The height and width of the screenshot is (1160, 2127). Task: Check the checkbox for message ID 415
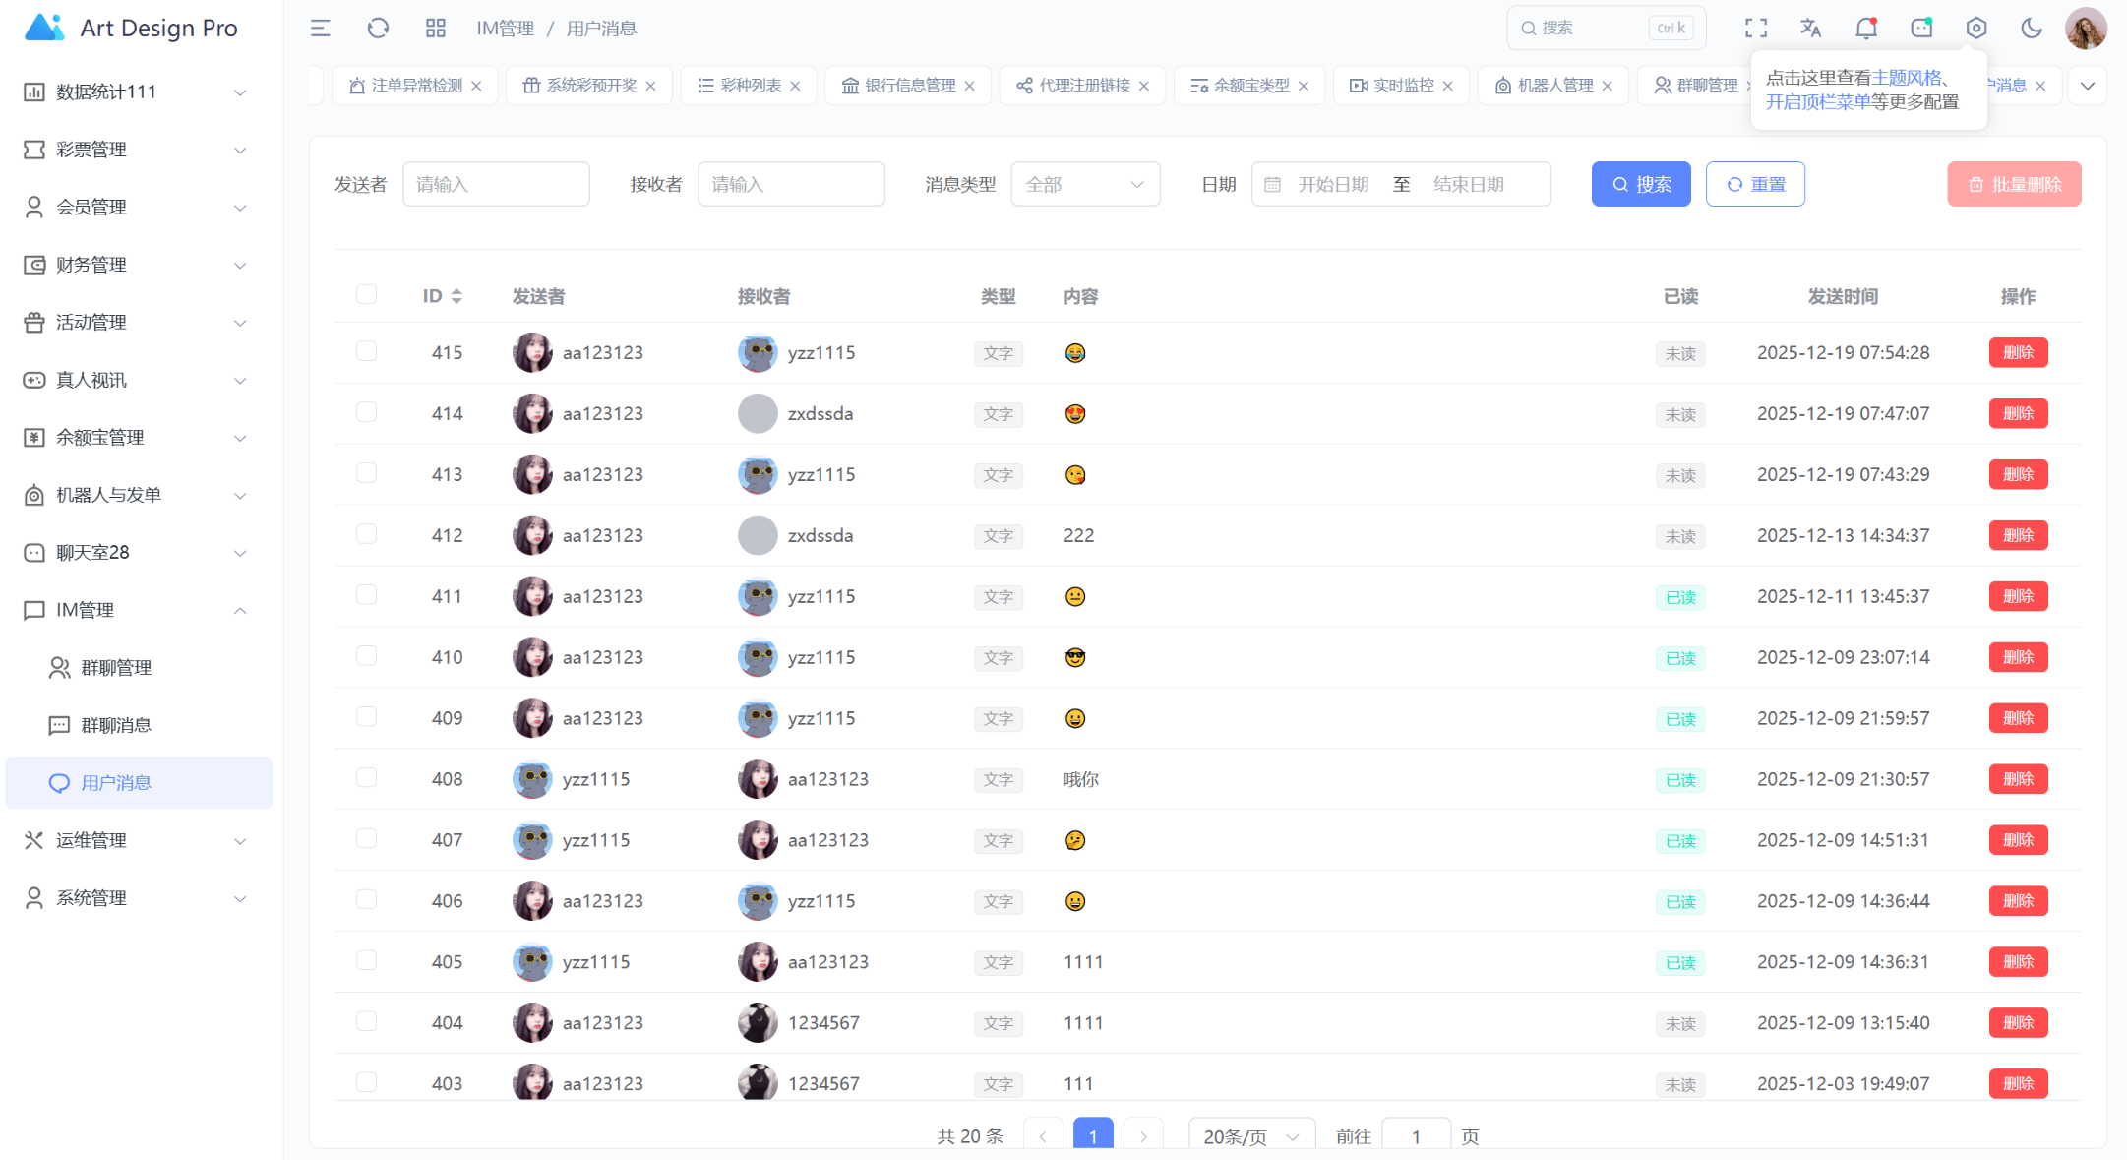[x=367, y=351]
